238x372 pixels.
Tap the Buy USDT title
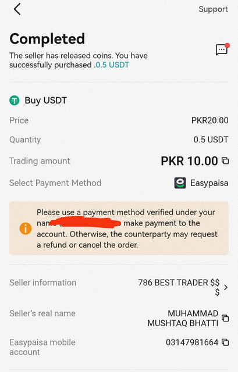tap(45, 101)
